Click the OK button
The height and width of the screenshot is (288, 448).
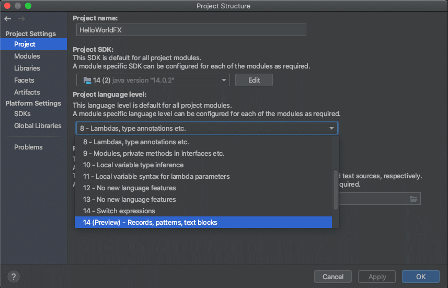[421, 277]
